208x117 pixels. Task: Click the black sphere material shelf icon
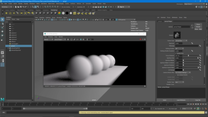tap(67, 13)
